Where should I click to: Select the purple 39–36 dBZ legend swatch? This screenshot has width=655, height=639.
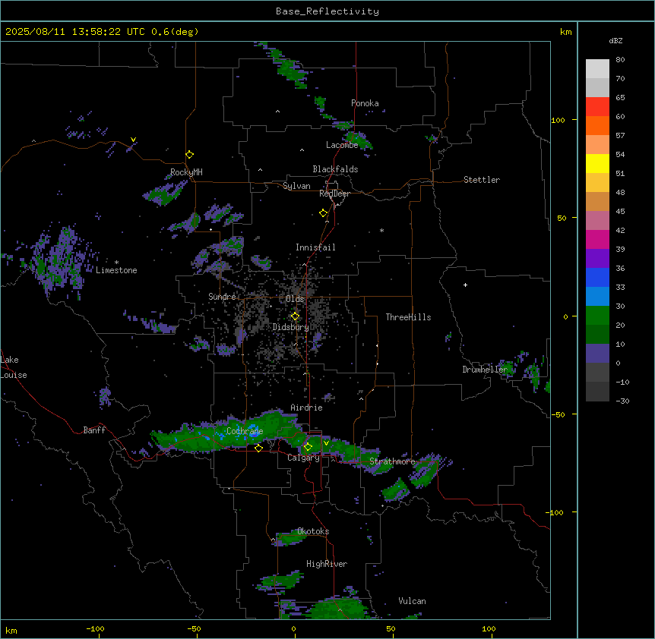click(597, 259)
